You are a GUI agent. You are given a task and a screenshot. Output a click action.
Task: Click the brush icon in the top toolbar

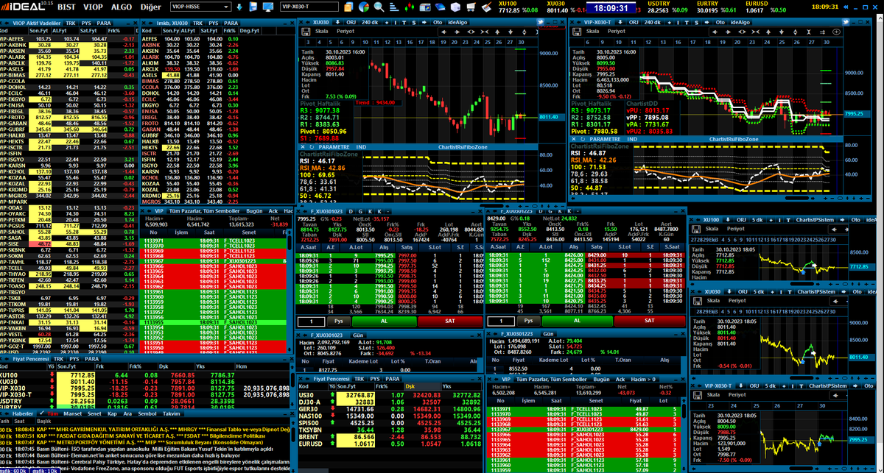click(486, 7)
